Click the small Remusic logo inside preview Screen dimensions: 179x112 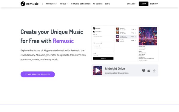(x=97, y=28)
